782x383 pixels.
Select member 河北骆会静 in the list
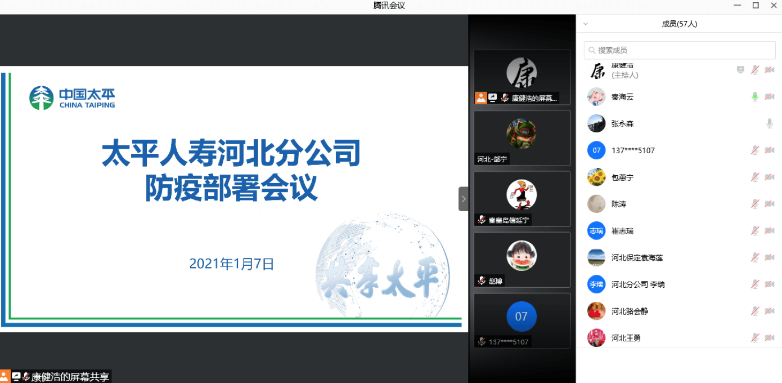(x=680, y=311)
